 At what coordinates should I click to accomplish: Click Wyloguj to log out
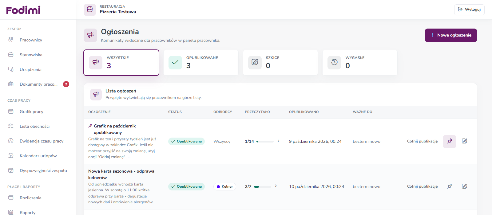click(469, 10)
